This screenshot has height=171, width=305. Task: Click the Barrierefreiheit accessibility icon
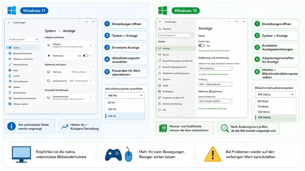point(10,92)
